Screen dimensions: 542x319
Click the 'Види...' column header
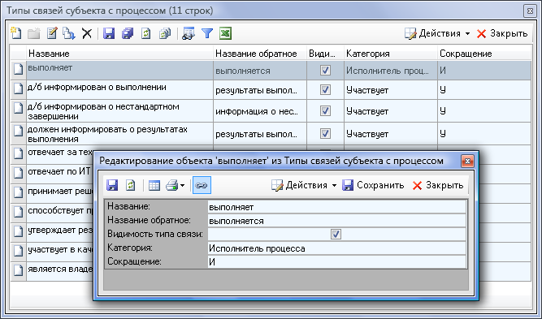click(325, 54)
